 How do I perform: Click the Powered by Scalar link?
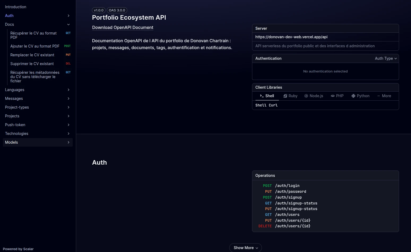[18, 249]
